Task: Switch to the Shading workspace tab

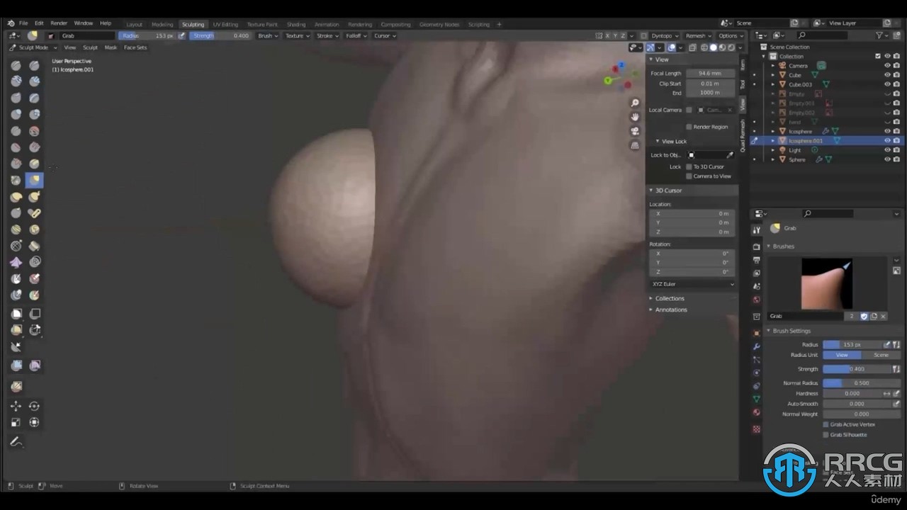Action: point(296,24)
